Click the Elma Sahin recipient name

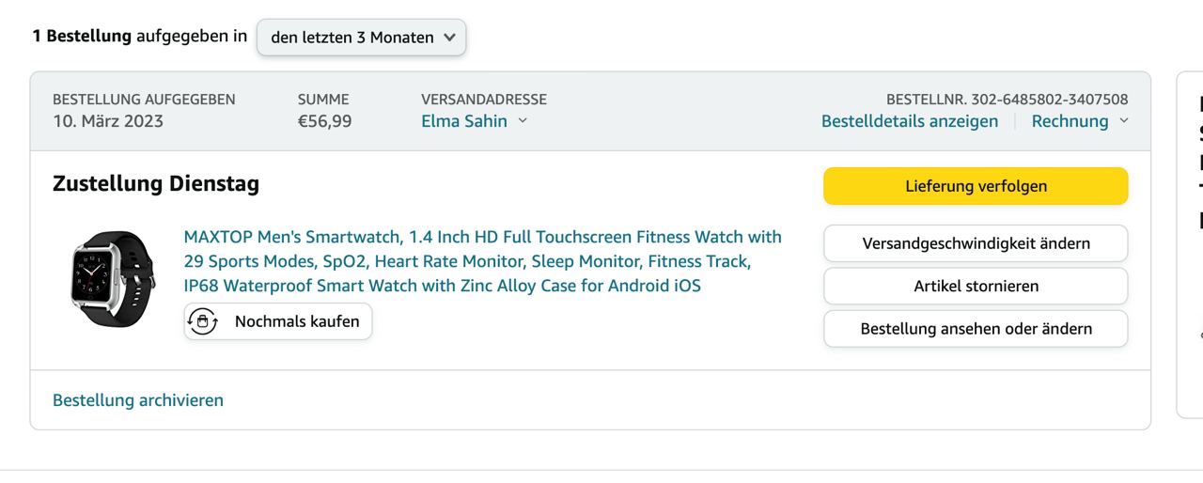click(464, 121)
